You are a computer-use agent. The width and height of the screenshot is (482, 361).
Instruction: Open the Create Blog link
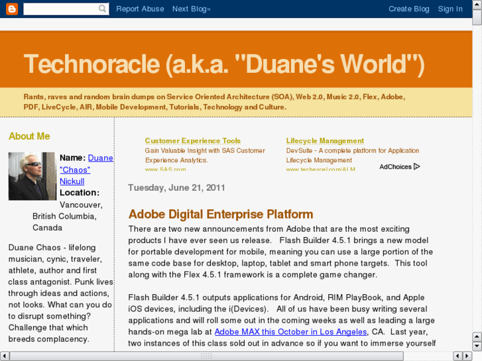click(409, 9)
